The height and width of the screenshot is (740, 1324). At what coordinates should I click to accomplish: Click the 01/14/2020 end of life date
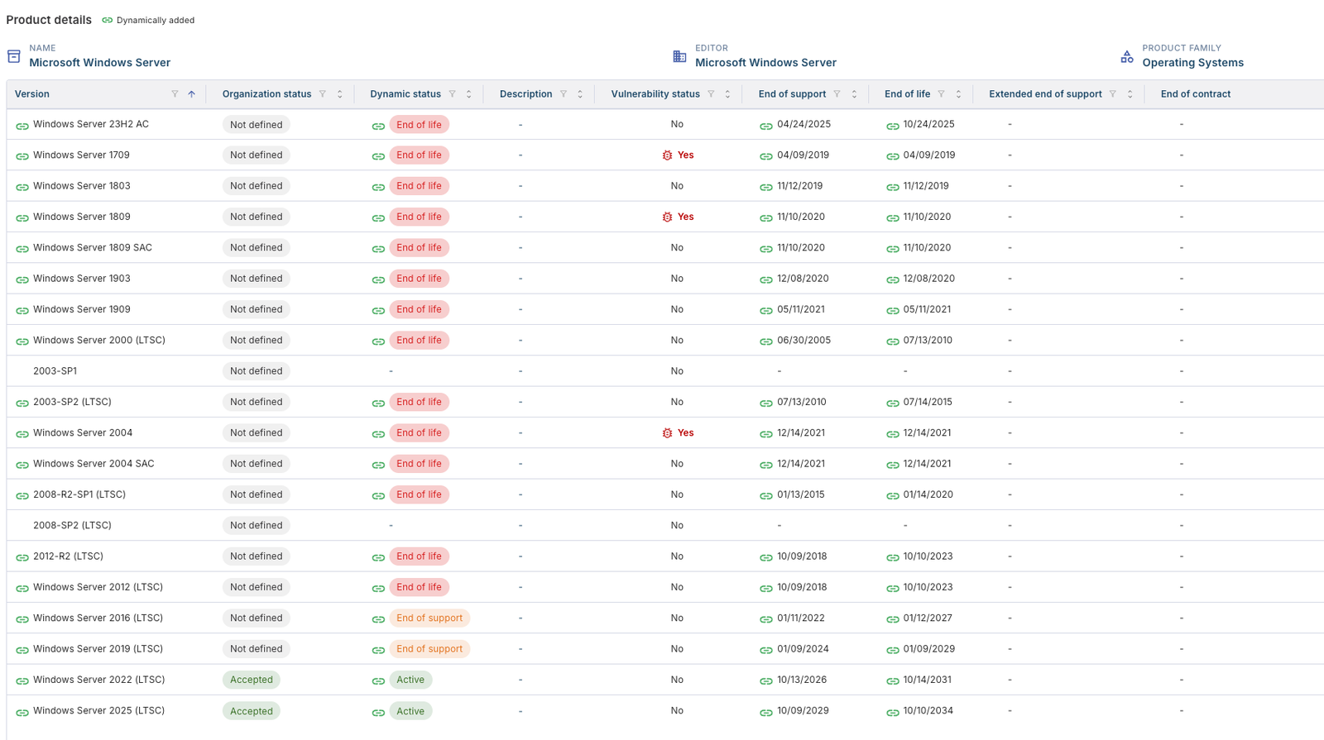928,494
